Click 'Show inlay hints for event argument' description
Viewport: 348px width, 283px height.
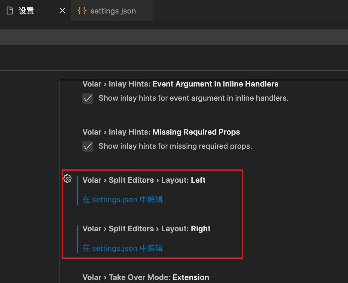194,98
